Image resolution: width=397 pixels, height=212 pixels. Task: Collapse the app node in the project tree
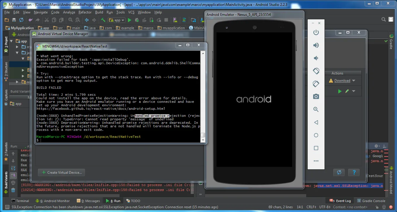point(12,41)
